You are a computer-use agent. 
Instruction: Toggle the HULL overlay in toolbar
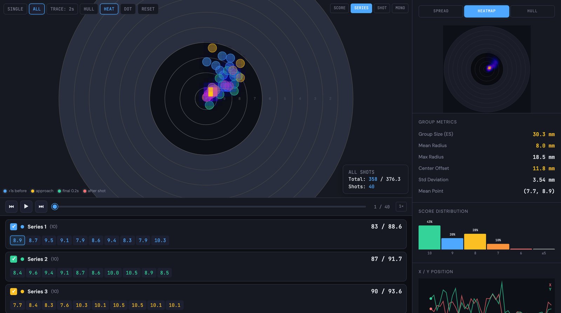(89, 9)
